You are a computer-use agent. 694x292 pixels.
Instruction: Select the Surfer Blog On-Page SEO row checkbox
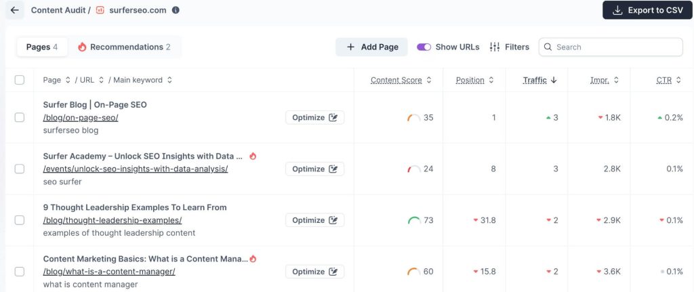[20, 117]
